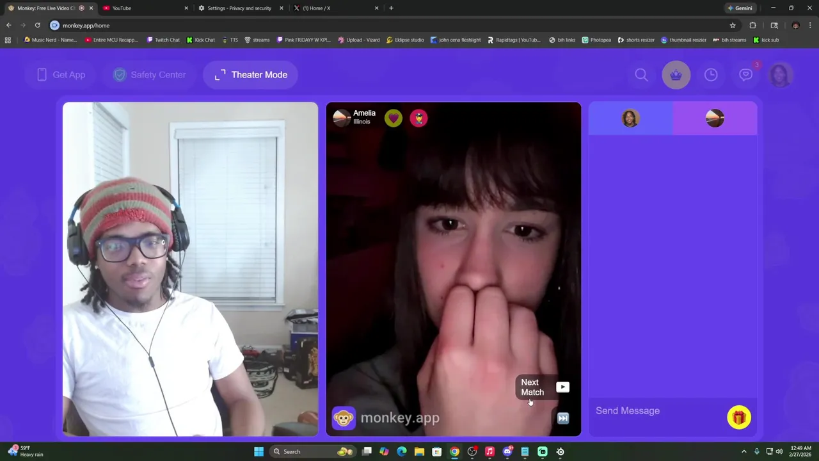Image resolution: width=819 pixels, height=461 pixels.
Task: Open the kick sub bookmark
Action: 766,40
